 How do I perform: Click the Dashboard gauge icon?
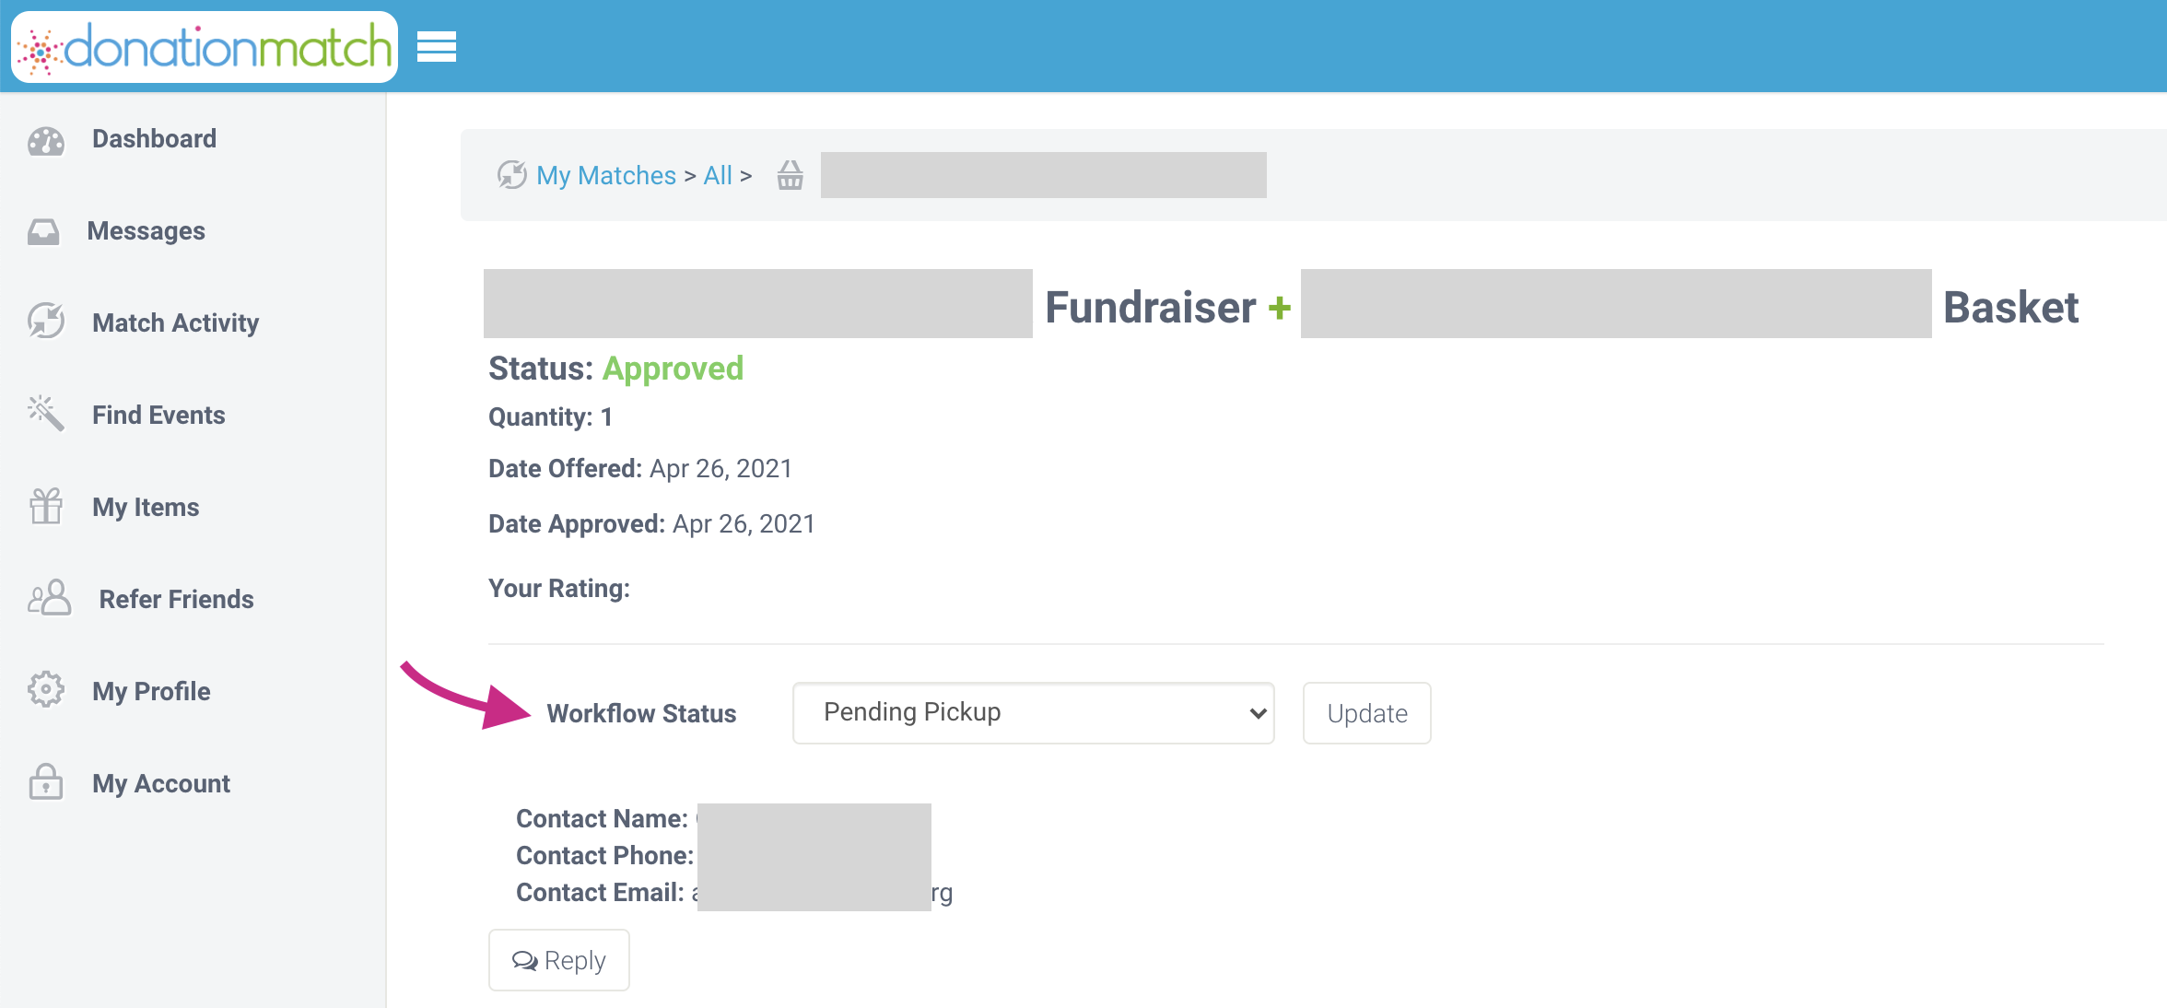45,140
